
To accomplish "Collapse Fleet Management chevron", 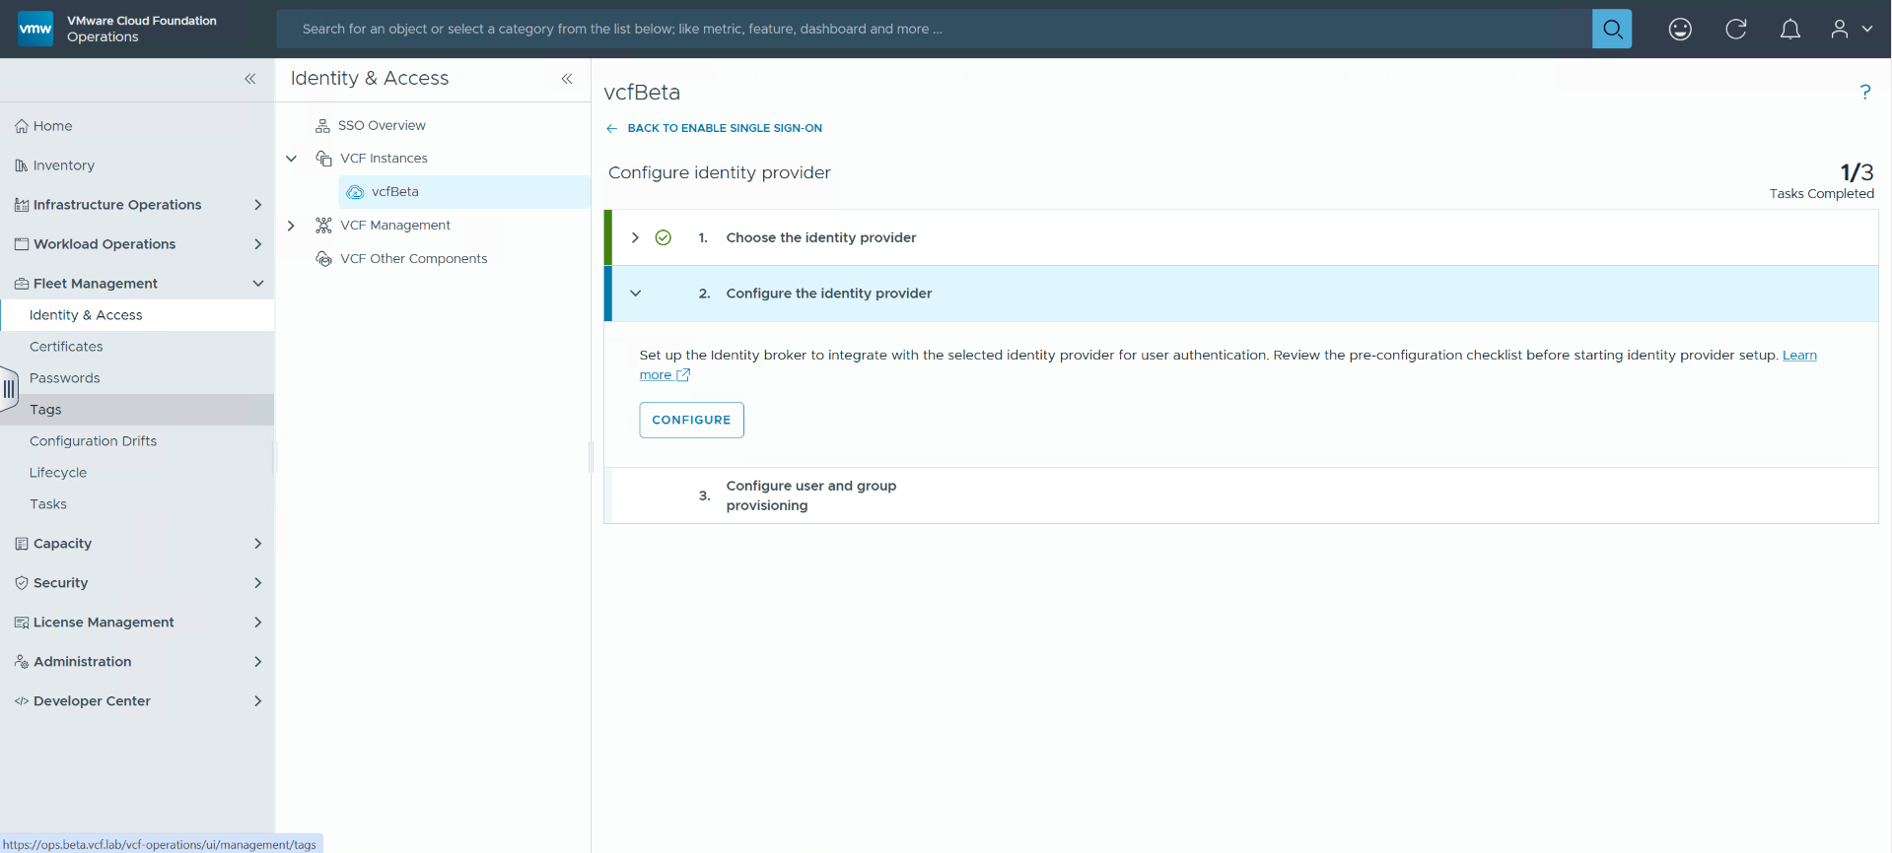I will pos(258,284).
